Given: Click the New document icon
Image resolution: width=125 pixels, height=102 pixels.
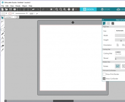Looking at the screenshot, I should click(2, 9).
